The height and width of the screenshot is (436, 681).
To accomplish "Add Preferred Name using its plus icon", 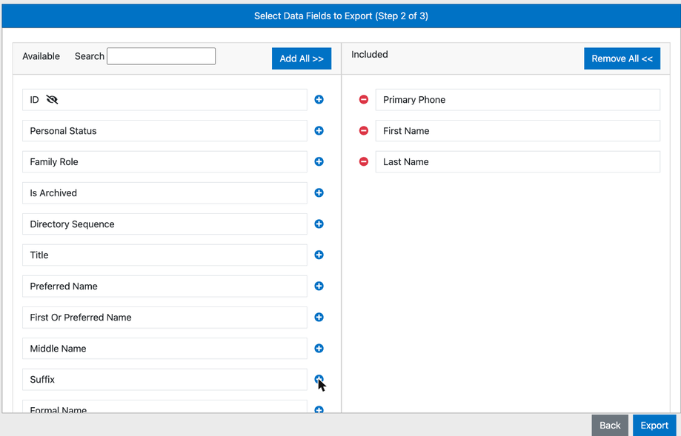I will pos(319,286).
